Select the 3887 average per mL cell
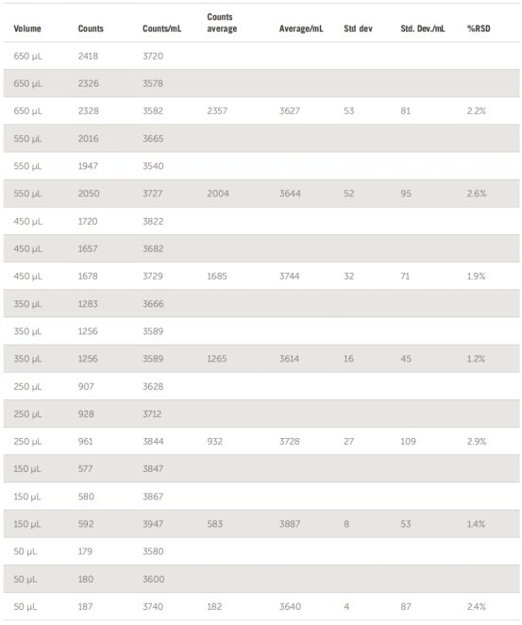Viewport: 522px width, 625px height. (290, 524)
